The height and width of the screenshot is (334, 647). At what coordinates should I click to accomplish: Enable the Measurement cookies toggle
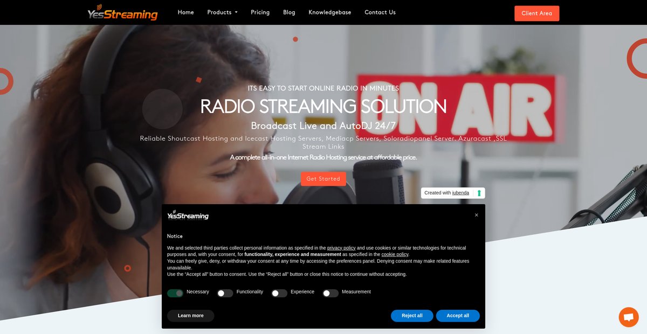click(x=331, y=293)
